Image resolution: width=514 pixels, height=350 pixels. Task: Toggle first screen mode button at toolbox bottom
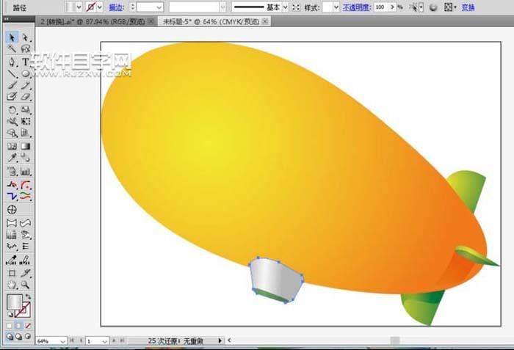coord(10,337)
